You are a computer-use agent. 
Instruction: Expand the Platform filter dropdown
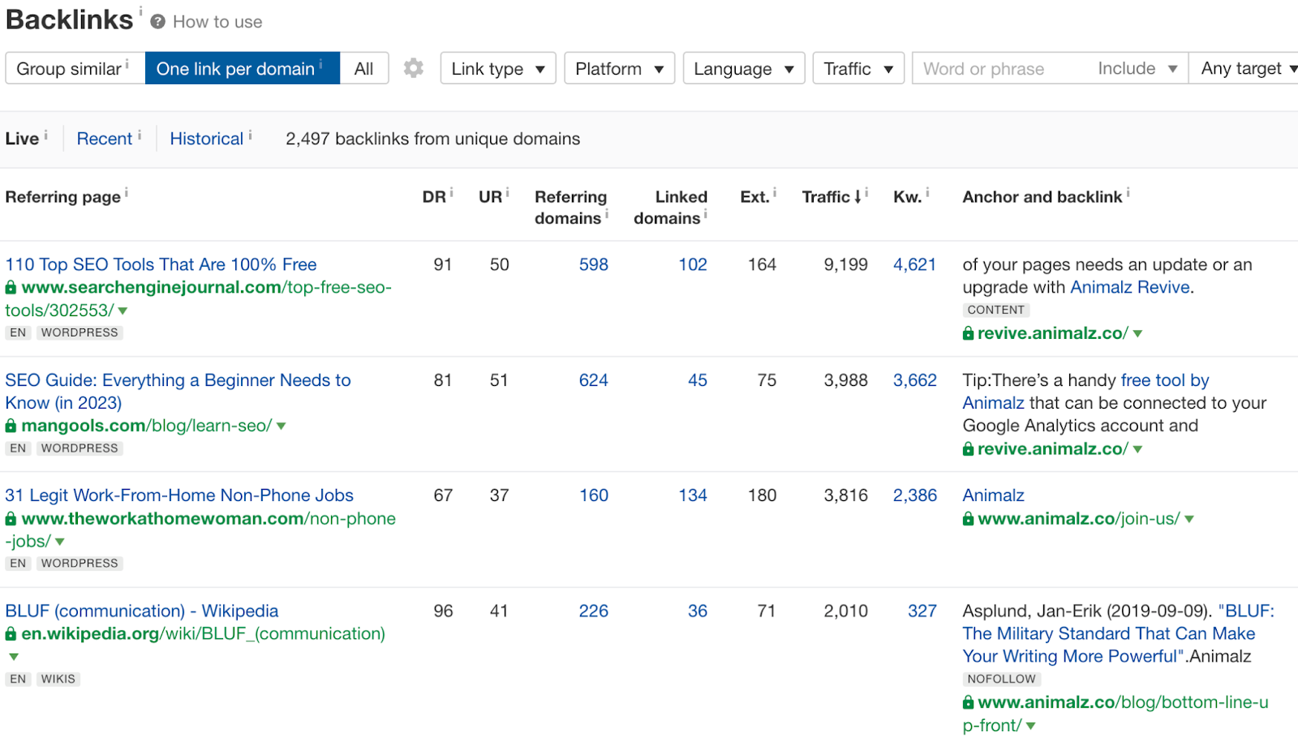pos(619,69)
